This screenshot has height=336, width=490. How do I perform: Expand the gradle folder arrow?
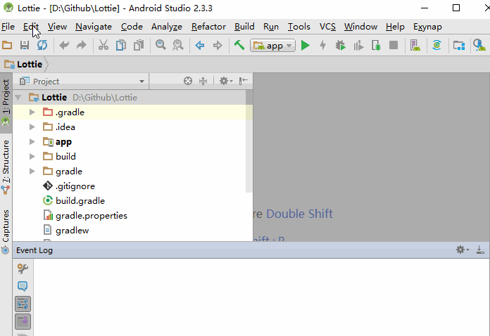(x=32, y=172)
